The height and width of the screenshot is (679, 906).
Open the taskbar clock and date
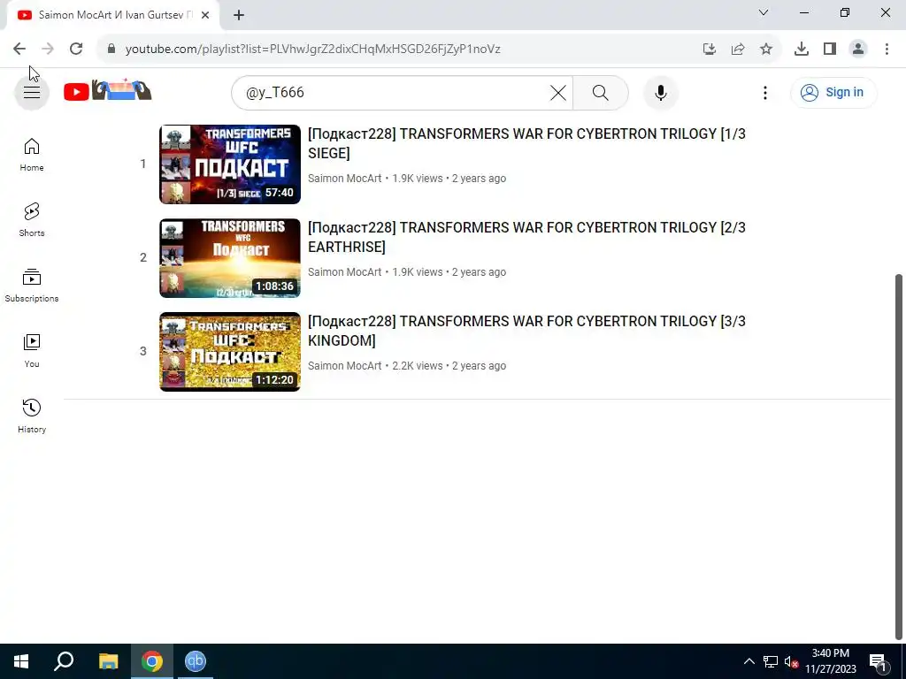[x=830, y=661]
